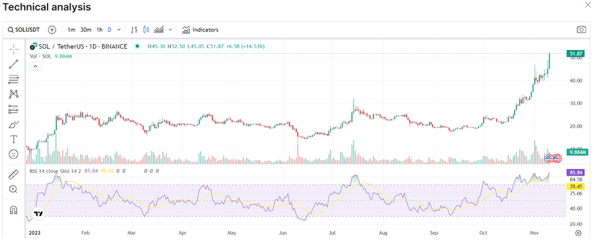Select the Text annotation tool
Image resolution: width=594 pixels, height=244 pixels.
point(14,139)
